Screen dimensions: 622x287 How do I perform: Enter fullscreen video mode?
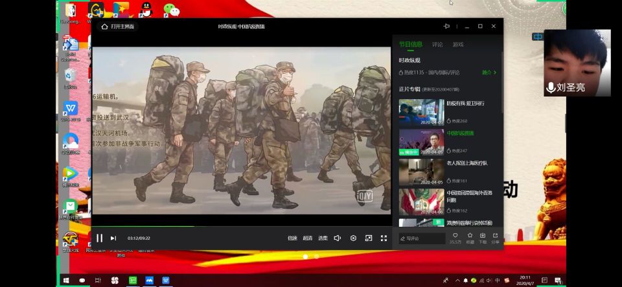(384, 238)
